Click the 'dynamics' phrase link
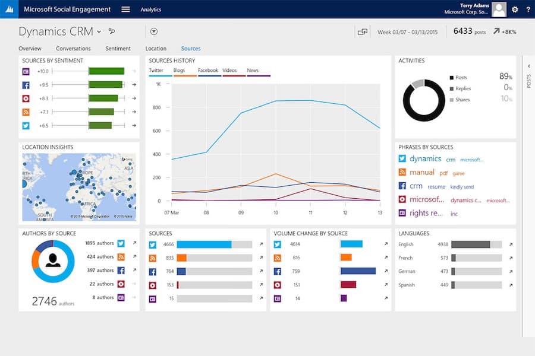 click(425, 159)
